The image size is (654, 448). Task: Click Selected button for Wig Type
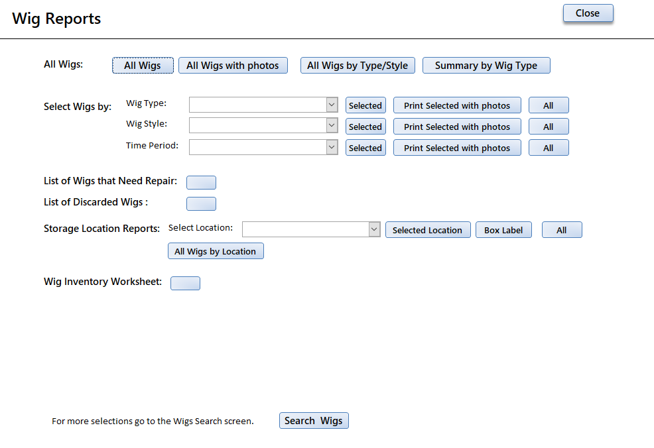[365, 105]
